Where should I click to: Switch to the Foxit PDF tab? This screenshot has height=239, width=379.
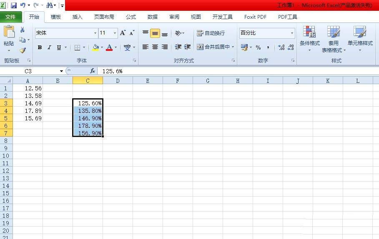[x=255, y=17]
